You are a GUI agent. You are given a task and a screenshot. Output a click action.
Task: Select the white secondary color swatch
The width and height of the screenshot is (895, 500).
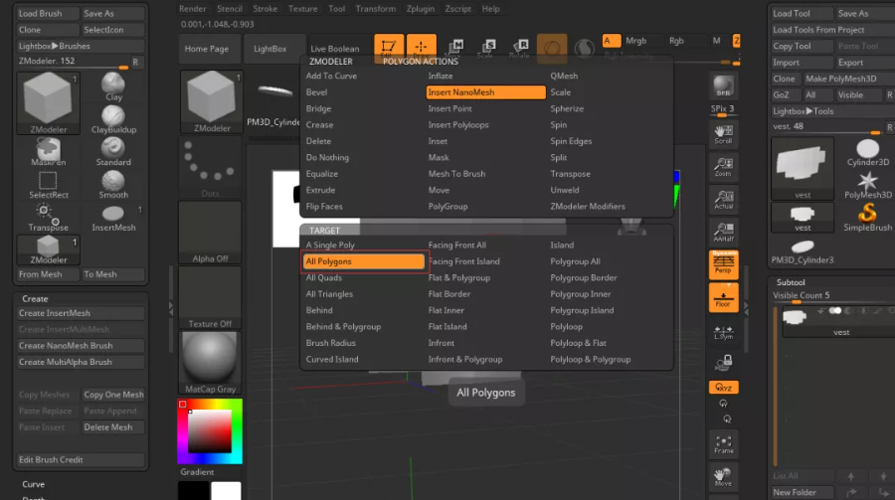pyautogui.click(x=226, y=491)
